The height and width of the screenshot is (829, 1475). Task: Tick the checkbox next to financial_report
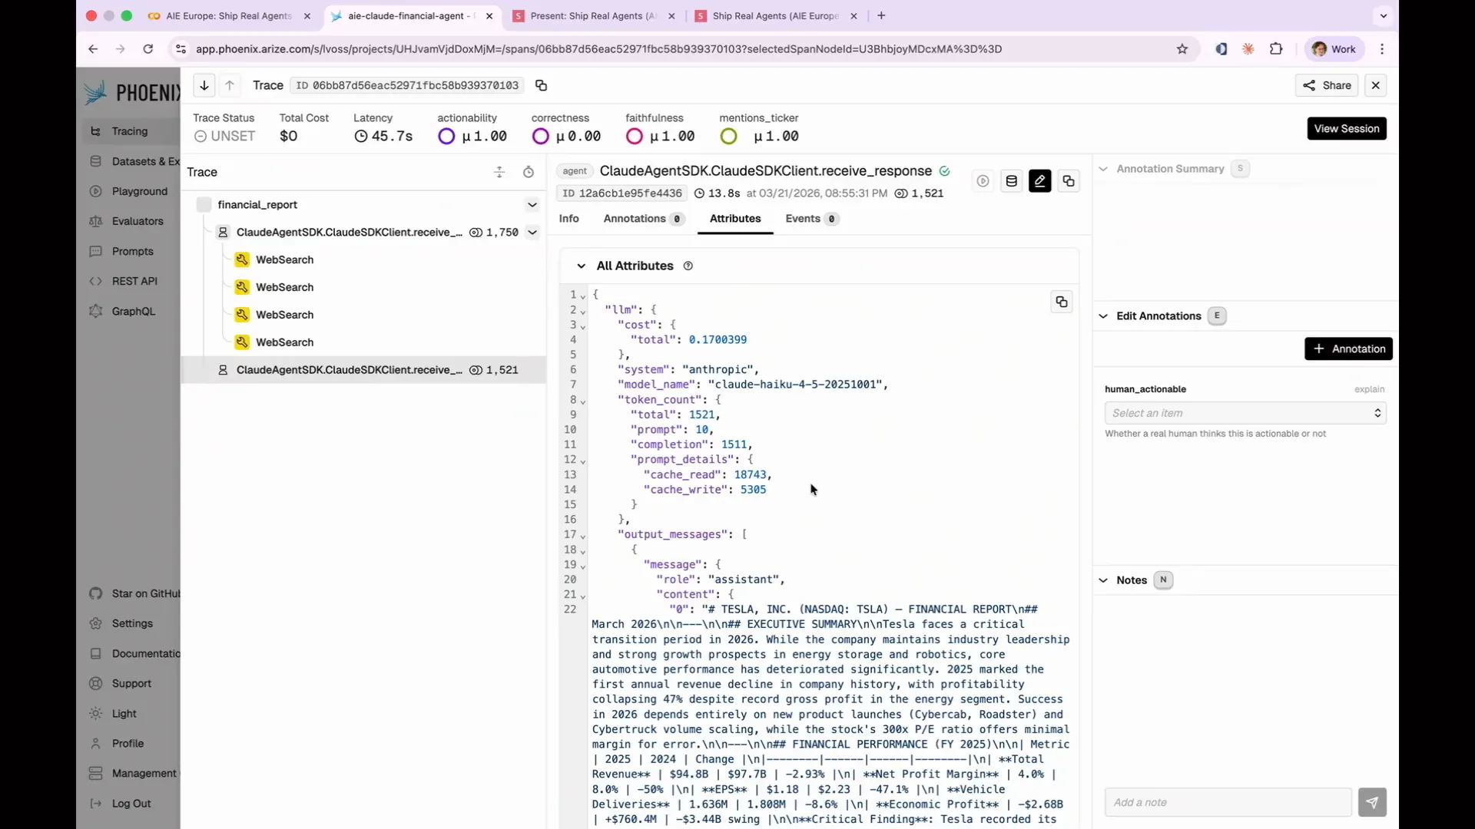pos(204,204)
